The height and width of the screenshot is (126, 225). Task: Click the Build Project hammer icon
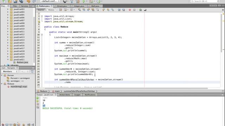coord(72,1)
